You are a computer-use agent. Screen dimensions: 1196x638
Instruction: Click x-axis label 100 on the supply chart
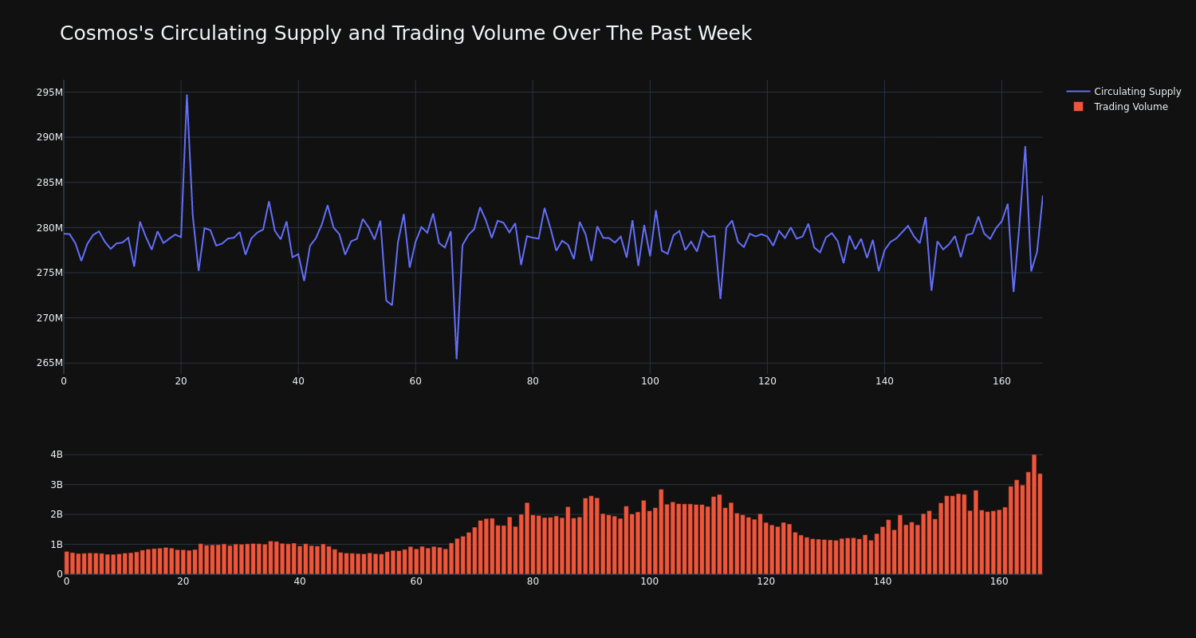(650, 381)
